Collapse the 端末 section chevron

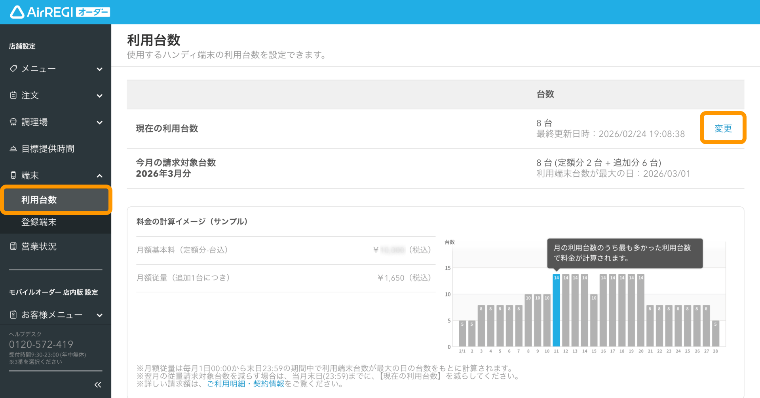point(100,175)
